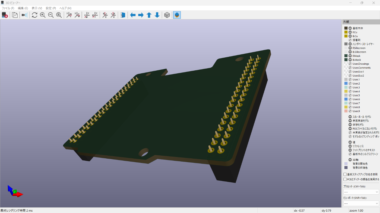Screen dimensions: 380x213
Task: Pan the board down with arrow
Action: pyautogui.click(x=157, y=15)
